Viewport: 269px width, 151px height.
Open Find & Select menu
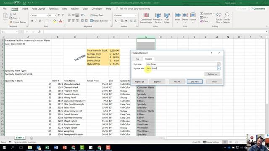pyautogui.click(x=227, y=18)
